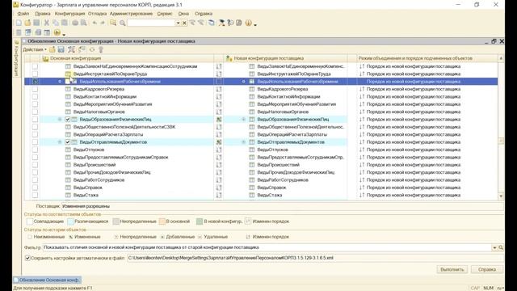Click the Основная конфигурация column header
The image size is (517, 291).
click(x=128, y=58)
